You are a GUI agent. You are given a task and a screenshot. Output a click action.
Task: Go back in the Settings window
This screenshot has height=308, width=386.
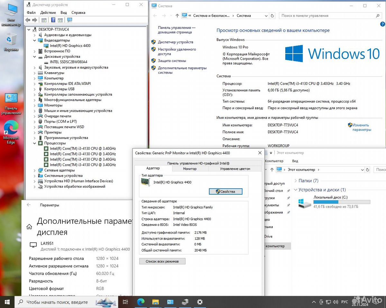(29, 205)
